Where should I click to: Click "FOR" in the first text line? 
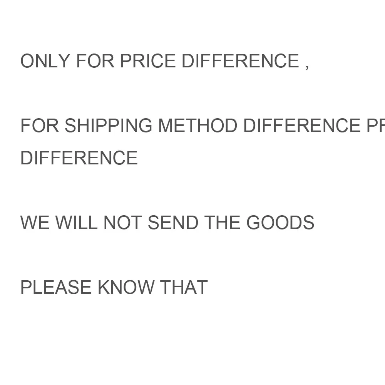(x=95, y=61)
